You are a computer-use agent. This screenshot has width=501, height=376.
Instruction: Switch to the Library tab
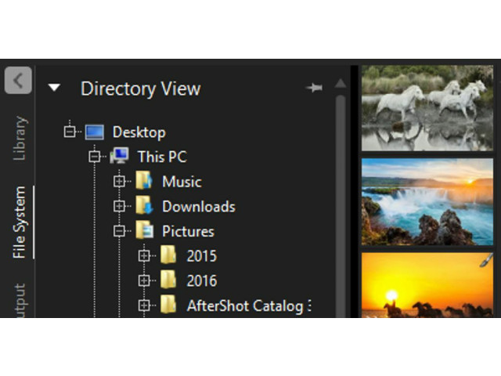20,138
